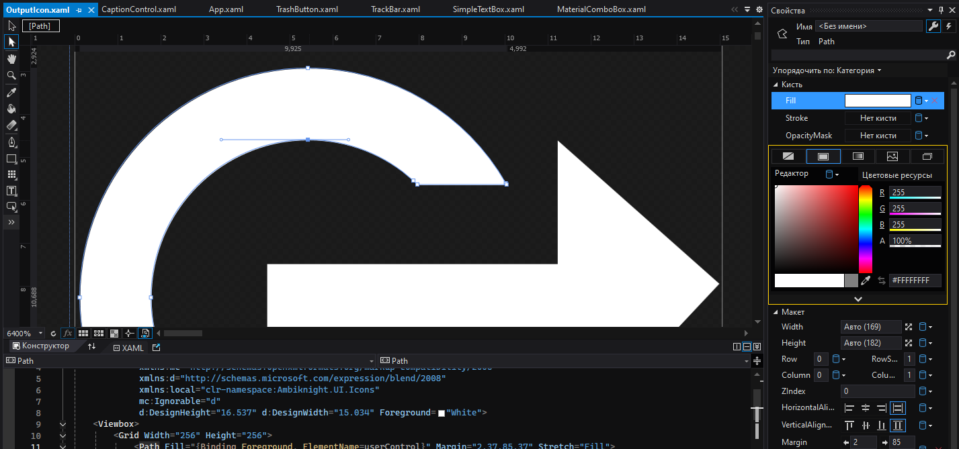Set Height to auto size icon
959x449 pixels.
(x=908, y=343)
